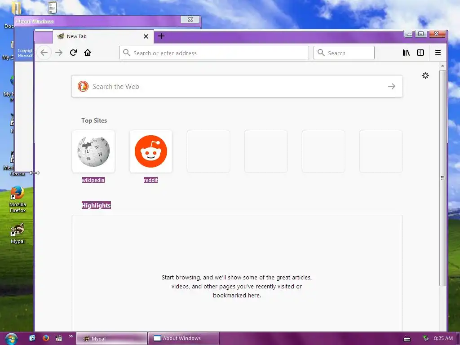460x345 pixels.
Task: Open Mozilla Firefox desktop shortcut
Action: [18, 199]
